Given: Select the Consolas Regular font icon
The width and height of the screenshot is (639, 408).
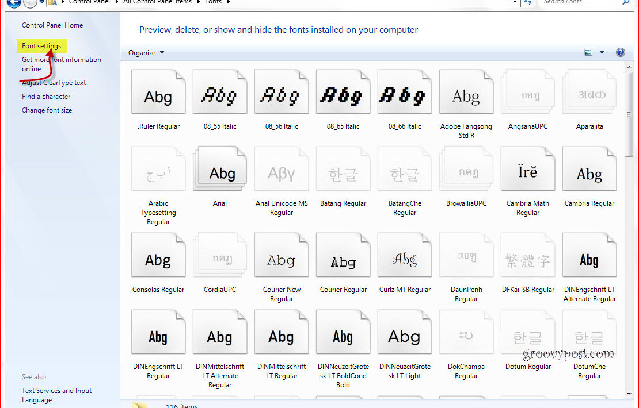Looking at the screenshot, I should [x=158, y=255].
